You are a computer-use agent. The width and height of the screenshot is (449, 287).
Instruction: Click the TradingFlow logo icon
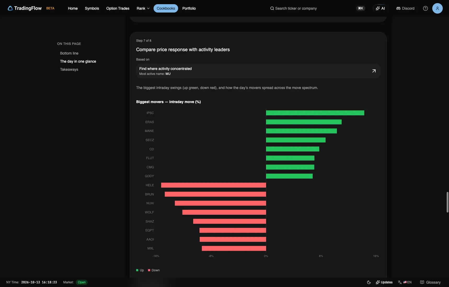tap(10, 8)
